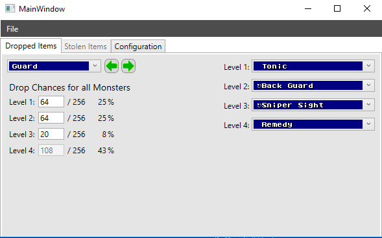
Task: Click the Sniper Sight item selection
Action: [308, 105]
